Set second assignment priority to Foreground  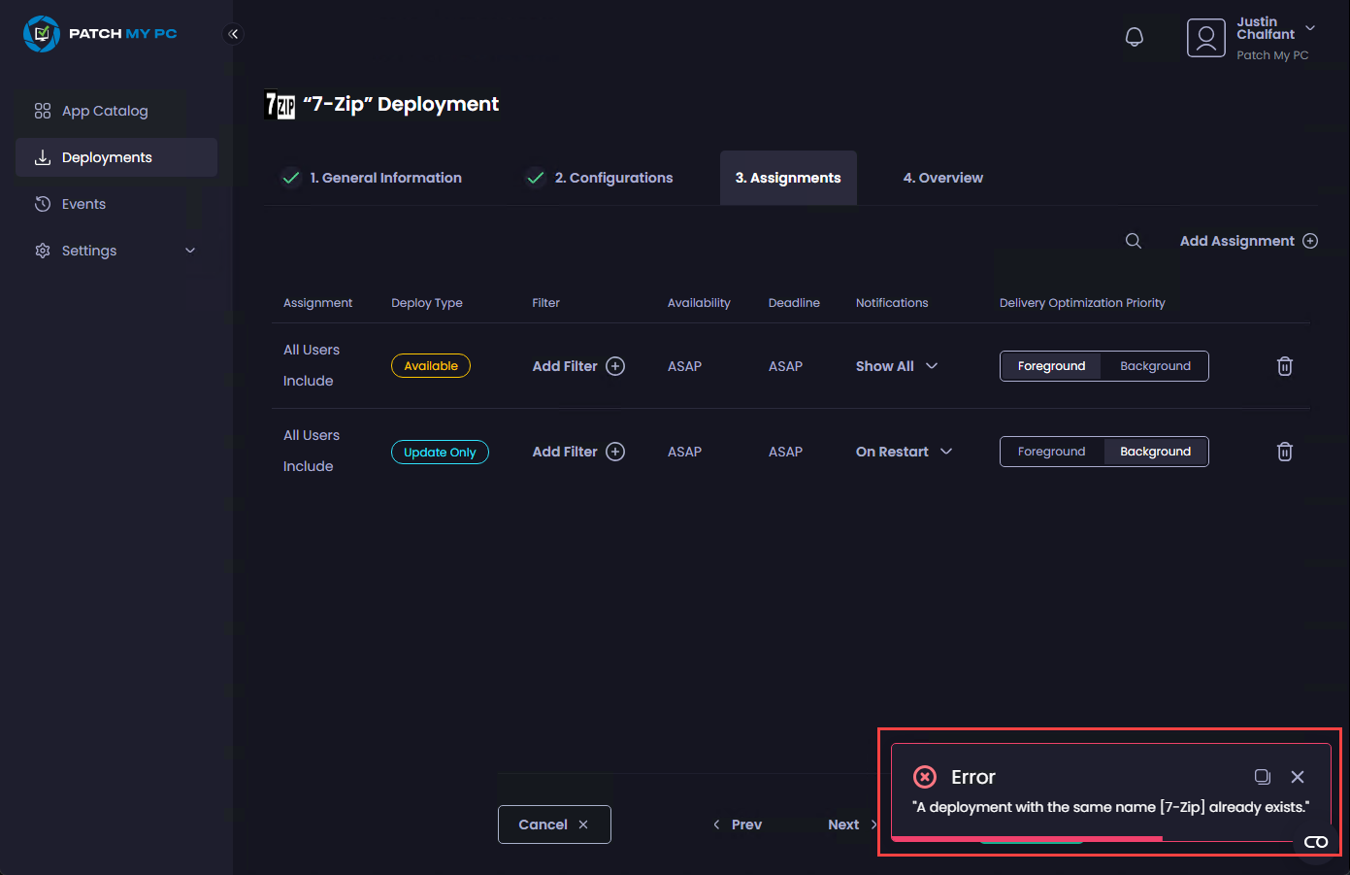1051,452
